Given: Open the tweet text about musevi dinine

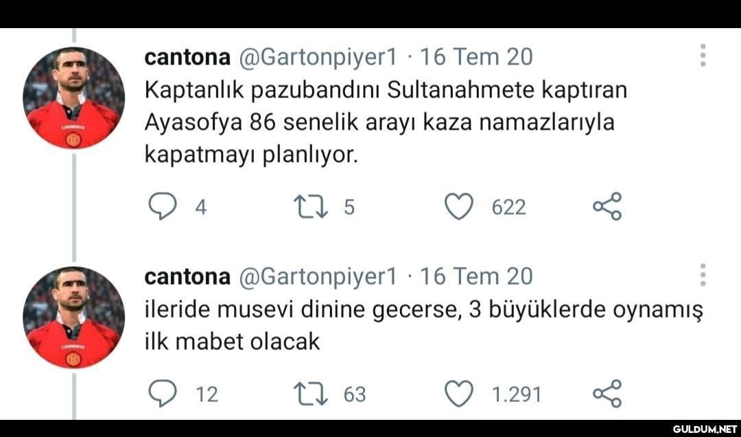Looking at the screenshot, I should coord(423,324).
